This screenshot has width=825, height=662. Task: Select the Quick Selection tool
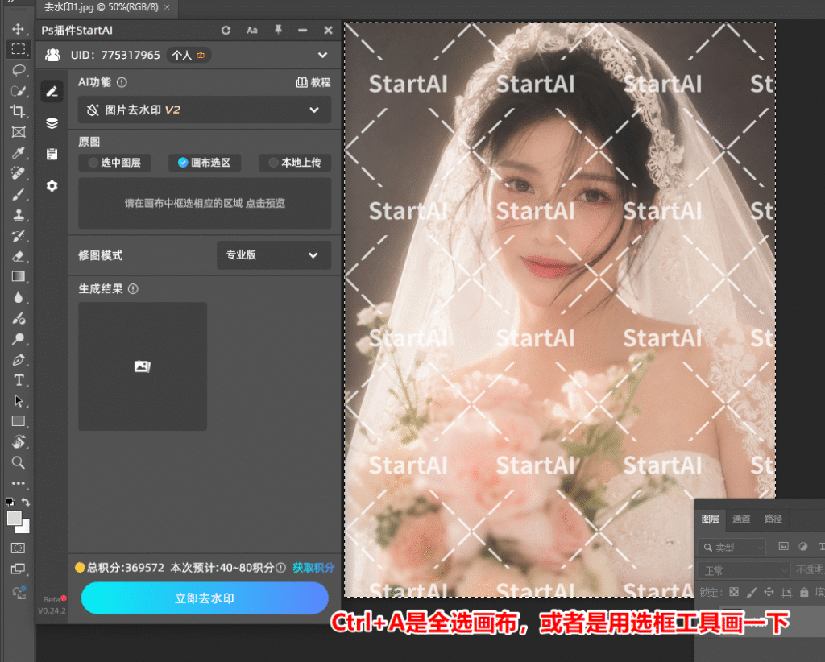pos(19,90)
